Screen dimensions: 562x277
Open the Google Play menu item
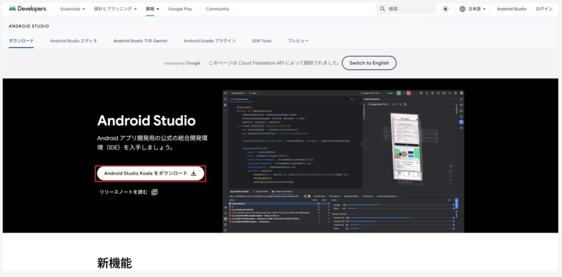pyautogui.click(x=180, y=9)
